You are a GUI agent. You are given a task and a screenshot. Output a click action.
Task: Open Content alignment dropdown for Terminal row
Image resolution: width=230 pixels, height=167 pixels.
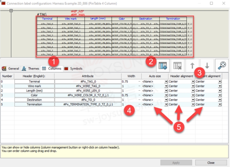pos(220,81)
